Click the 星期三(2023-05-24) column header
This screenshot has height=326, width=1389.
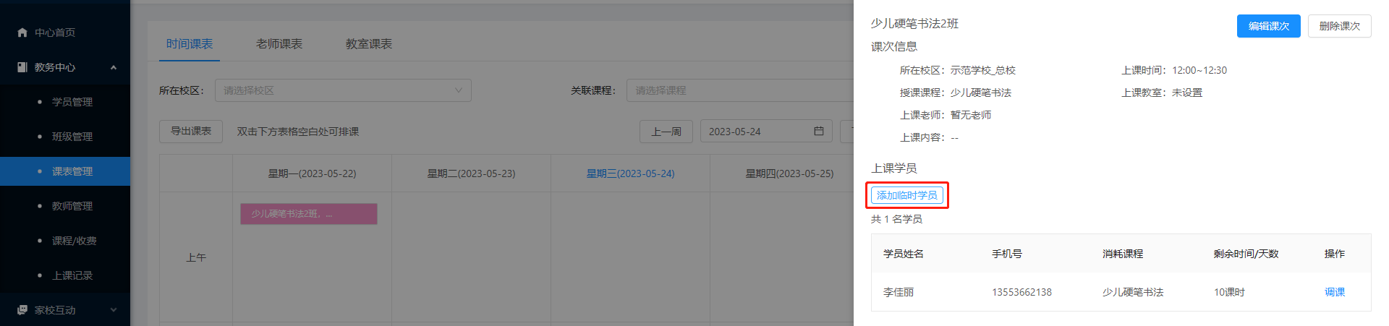tap(630, 173)
